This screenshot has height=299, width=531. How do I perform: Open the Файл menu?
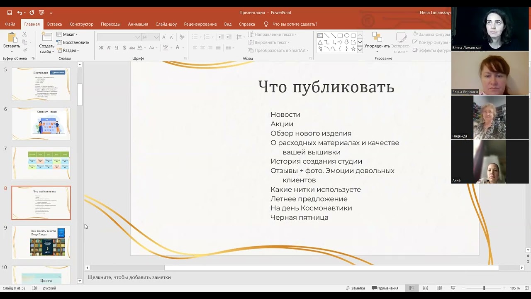click(x=10, y=24)
